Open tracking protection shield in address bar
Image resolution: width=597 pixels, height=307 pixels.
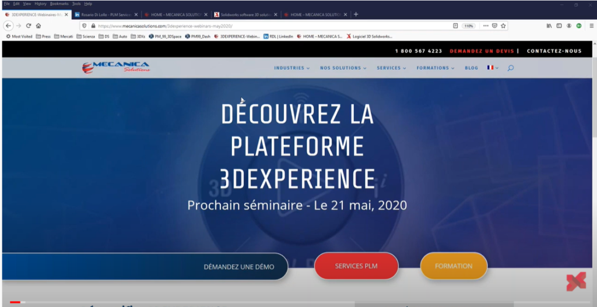(x=85, y=26)
